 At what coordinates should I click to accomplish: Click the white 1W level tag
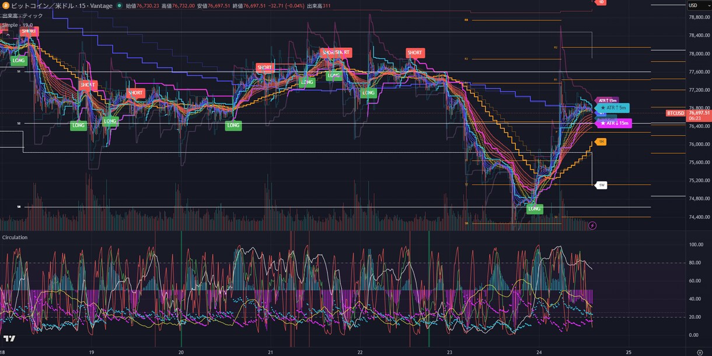click(x=601, y=185)
